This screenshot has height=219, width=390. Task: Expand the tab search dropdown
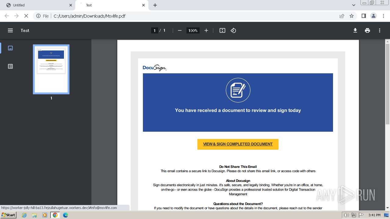click(x=354, y=5)
